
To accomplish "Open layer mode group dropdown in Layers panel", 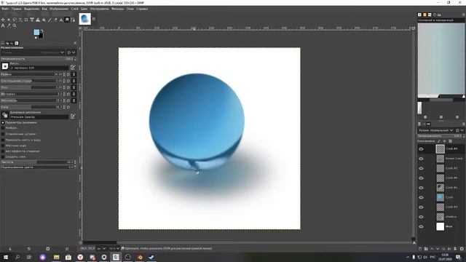I will pos(459,130).
